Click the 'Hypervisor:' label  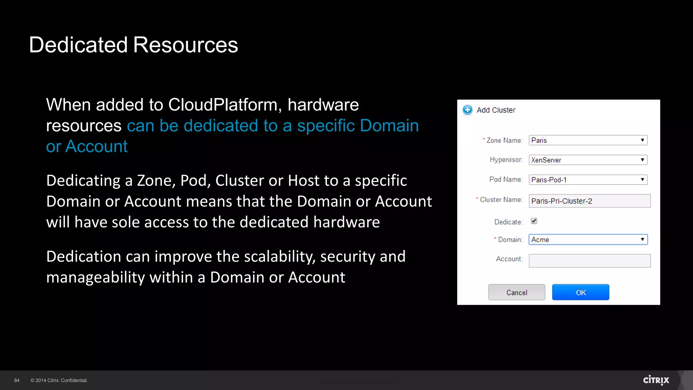[506, 160]
